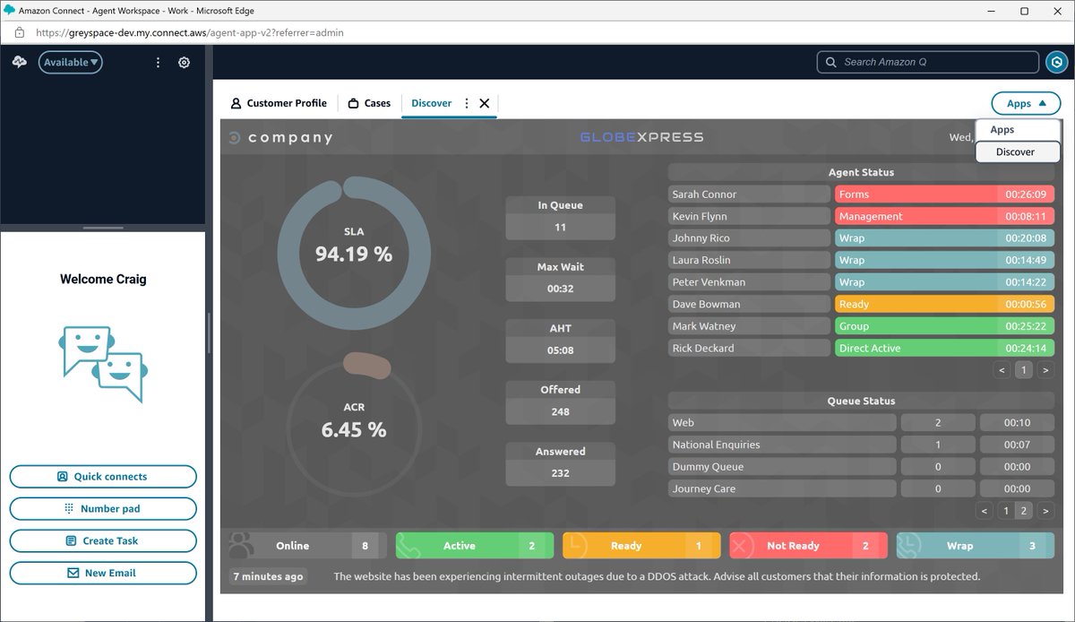The width and height of the screenshot is (1075, 622).
Task: Click Mark Watney's Group status bar
Action: click(x=944, y=326)
